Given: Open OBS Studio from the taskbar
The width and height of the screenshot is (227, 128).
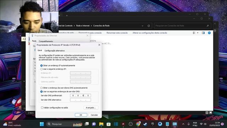Looking at the screenshot, I should 131,124.
